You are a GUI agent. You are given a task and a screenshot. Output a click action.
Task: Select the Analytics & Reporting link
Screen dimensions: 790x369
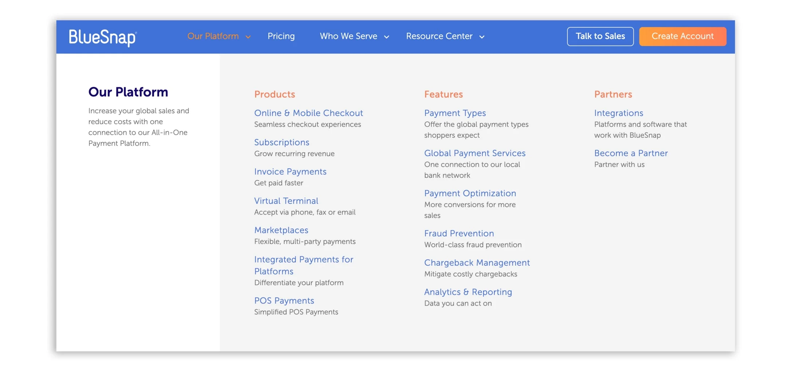(468, 292)
